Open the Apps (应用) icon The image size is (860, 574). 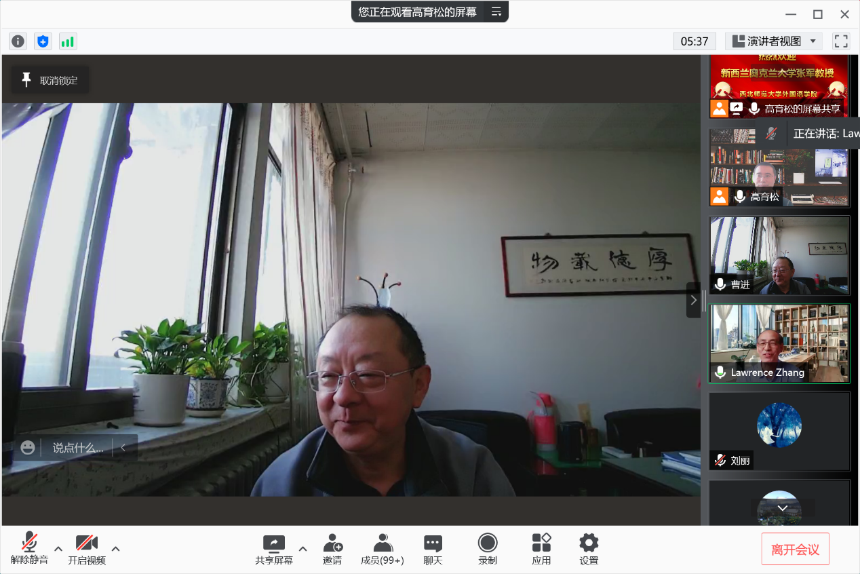(x=541, y=549)
